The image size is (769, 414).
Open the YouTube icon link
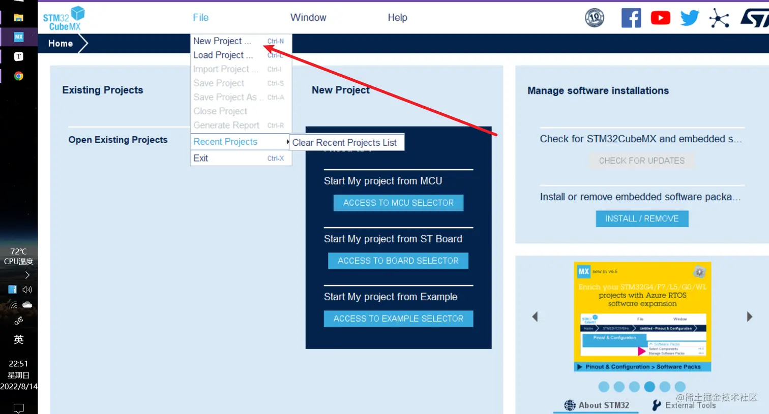point(660,18)
